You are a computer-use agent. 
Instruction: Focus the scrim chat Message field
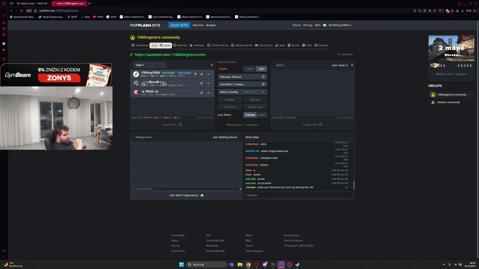click(298, 195)
